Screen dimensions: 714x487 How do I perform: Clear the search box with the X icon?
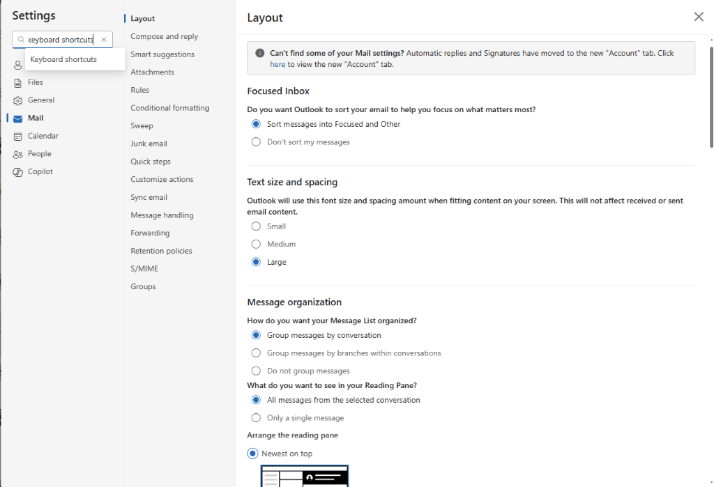tap(105, 40)
